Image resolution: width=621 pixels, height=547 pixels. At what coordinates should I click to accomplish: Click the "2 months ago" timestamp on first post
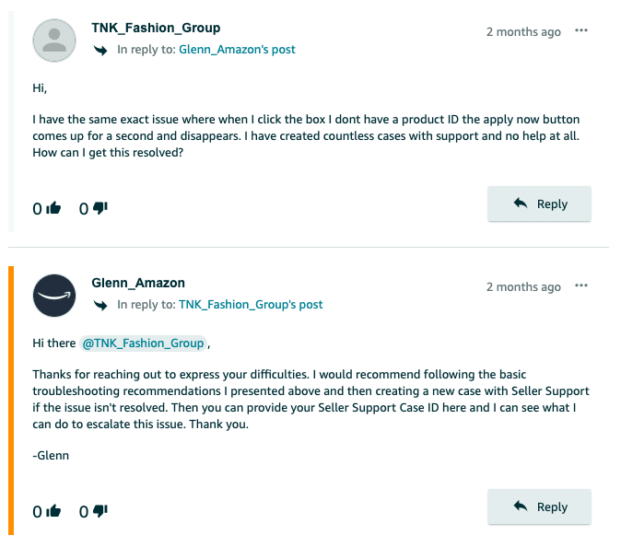523,32
